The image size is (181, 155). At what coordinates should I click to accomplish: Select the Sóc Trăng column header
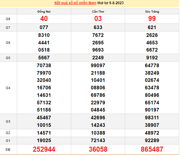pos(152,11)
